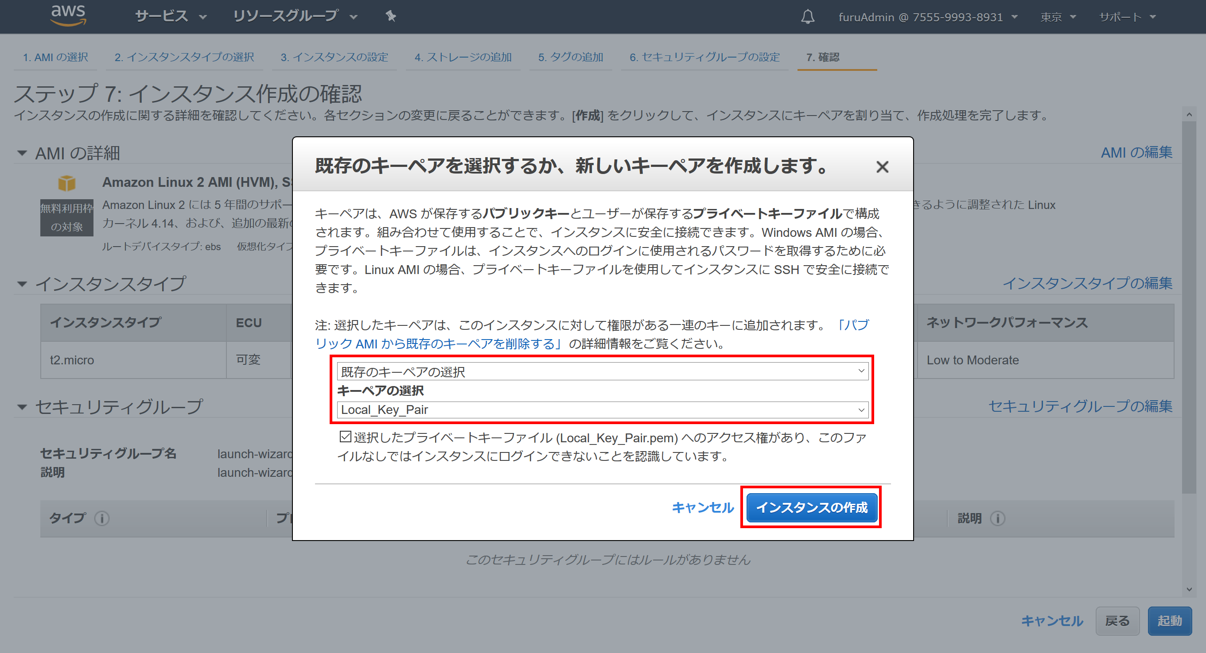Open the 既存のキーペアの選択 dropdown
Screen dimensions: 1206x653
(603, 371)
